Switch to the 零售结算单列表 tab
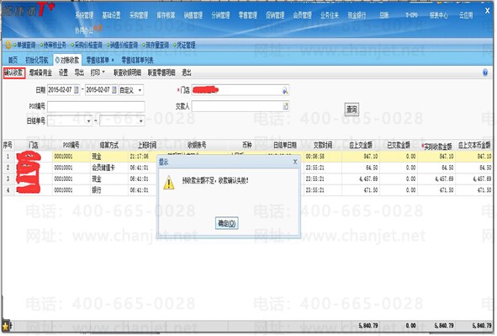The image size is (497, 336). point(137,60)
